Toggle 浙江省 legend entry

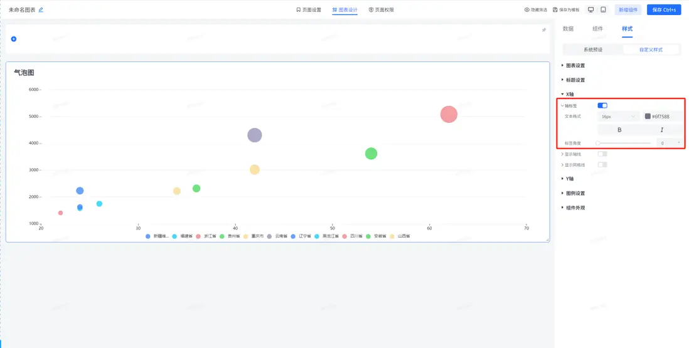tap(206, 236)
